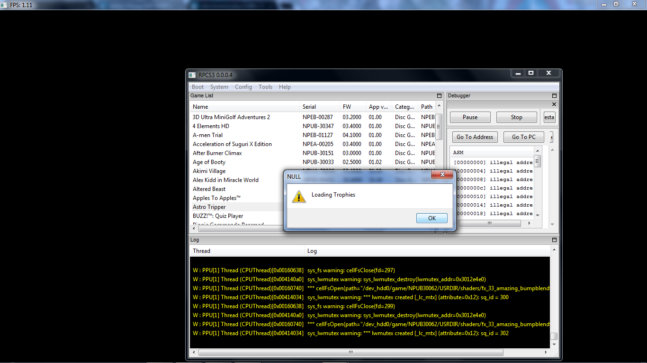
Task: Click the Log panel scroll-down arrow
Action: (x=554, y=345)
